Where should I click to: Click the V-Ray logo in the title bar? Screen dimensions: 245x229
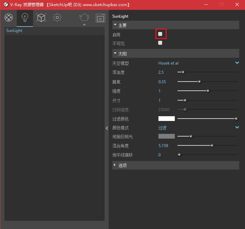tap(6, 4)
